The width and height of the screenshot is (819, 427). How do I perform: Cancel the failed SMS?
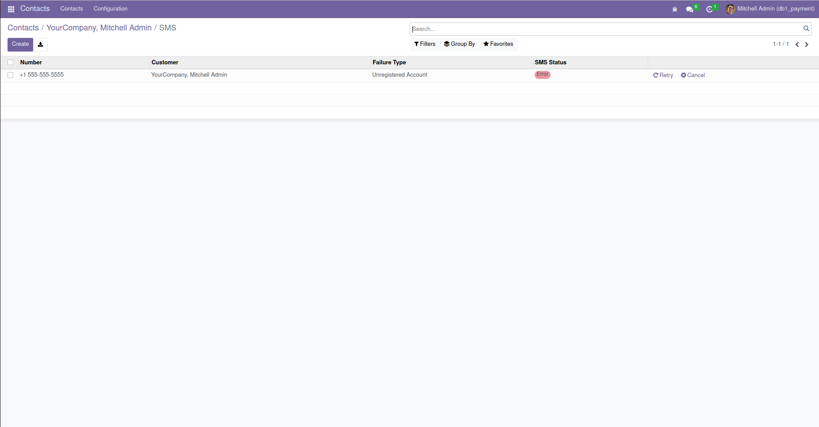693,75
